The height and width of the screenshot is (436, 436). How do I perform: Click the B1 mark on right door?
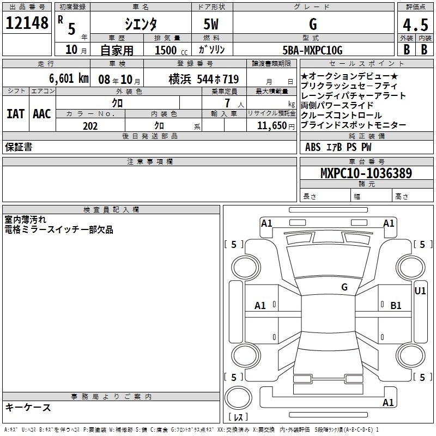pyautogui.click(x=396, y=306)
